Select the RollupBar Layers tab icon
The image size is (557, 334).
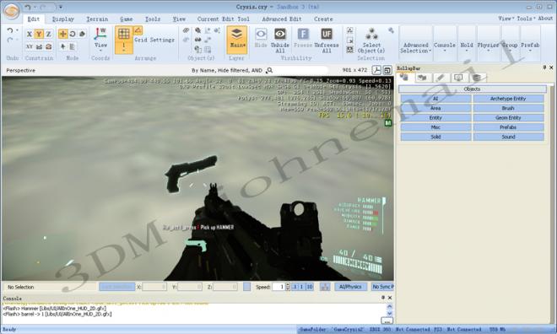click(x=476, y=78)
